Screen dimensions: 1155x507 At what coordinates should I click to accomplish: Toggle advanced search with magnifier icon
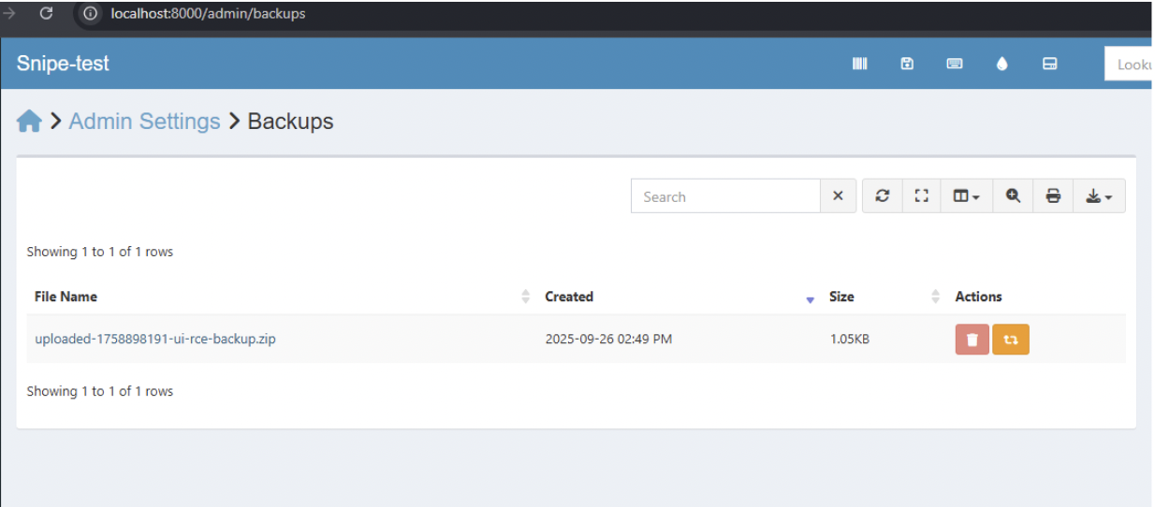click(1013, 196)
